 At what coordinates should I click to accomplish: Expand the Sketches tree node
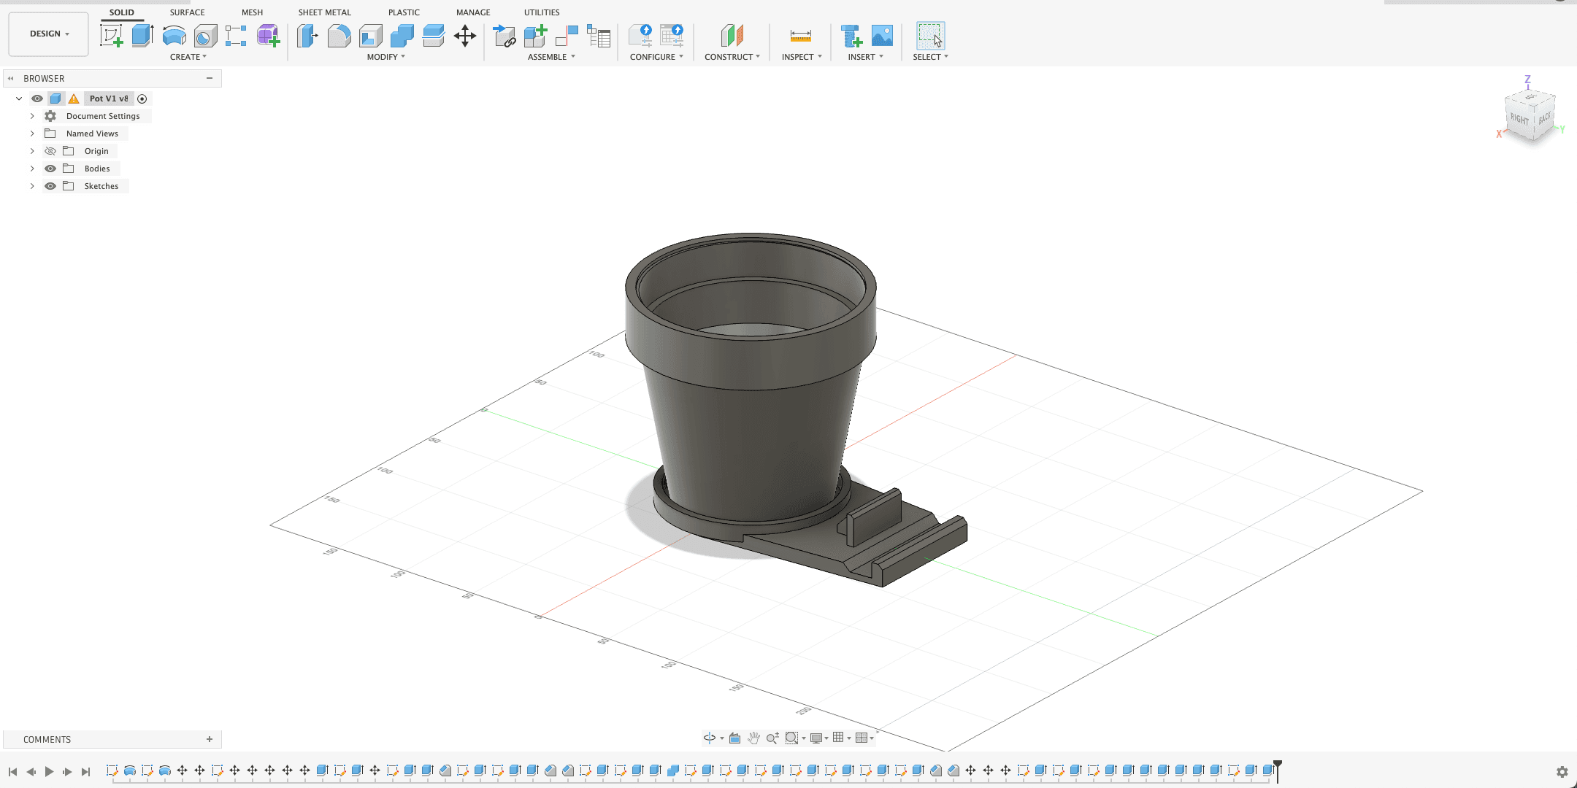tap(32, 186)
